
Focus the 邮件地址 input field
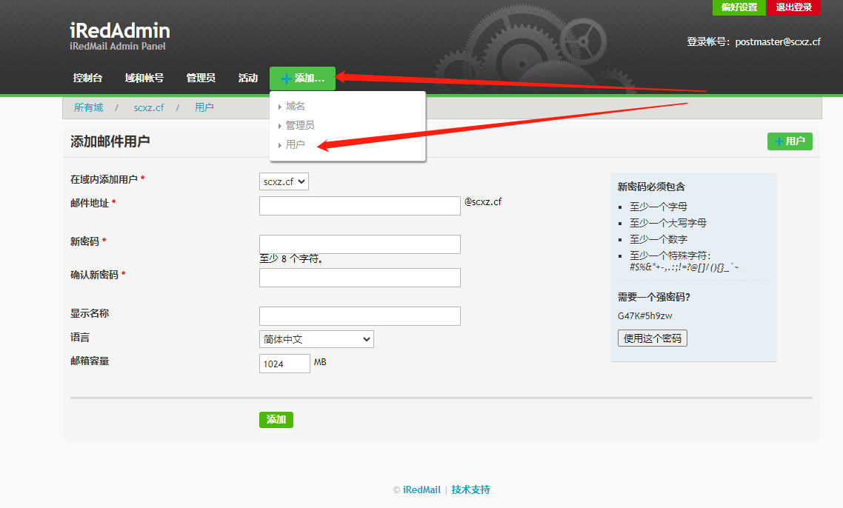[x=360, y=206]
